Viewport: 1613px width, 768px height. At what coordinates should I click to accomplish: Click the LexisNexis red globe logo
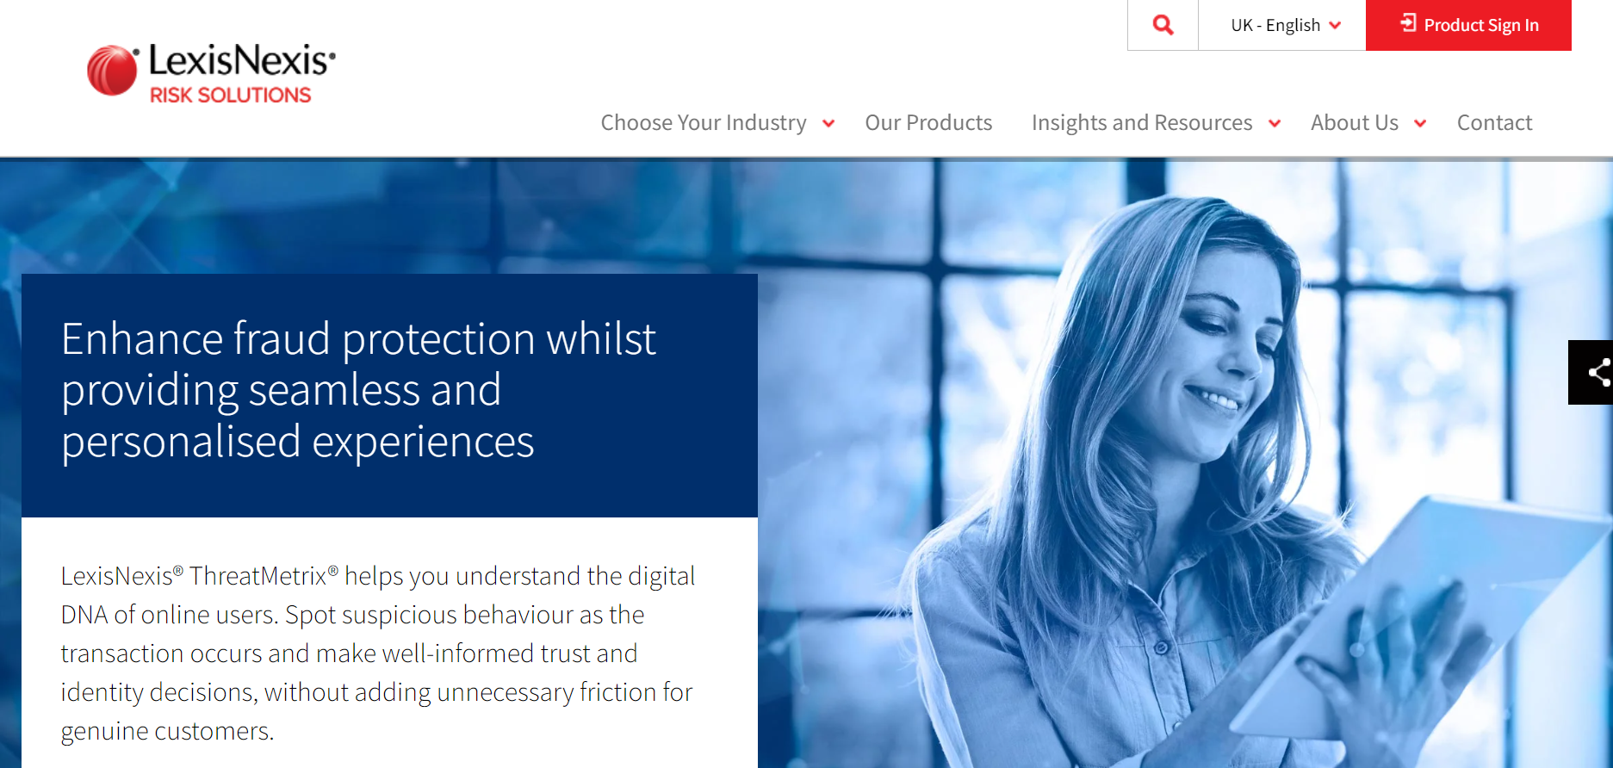(113, 70)
